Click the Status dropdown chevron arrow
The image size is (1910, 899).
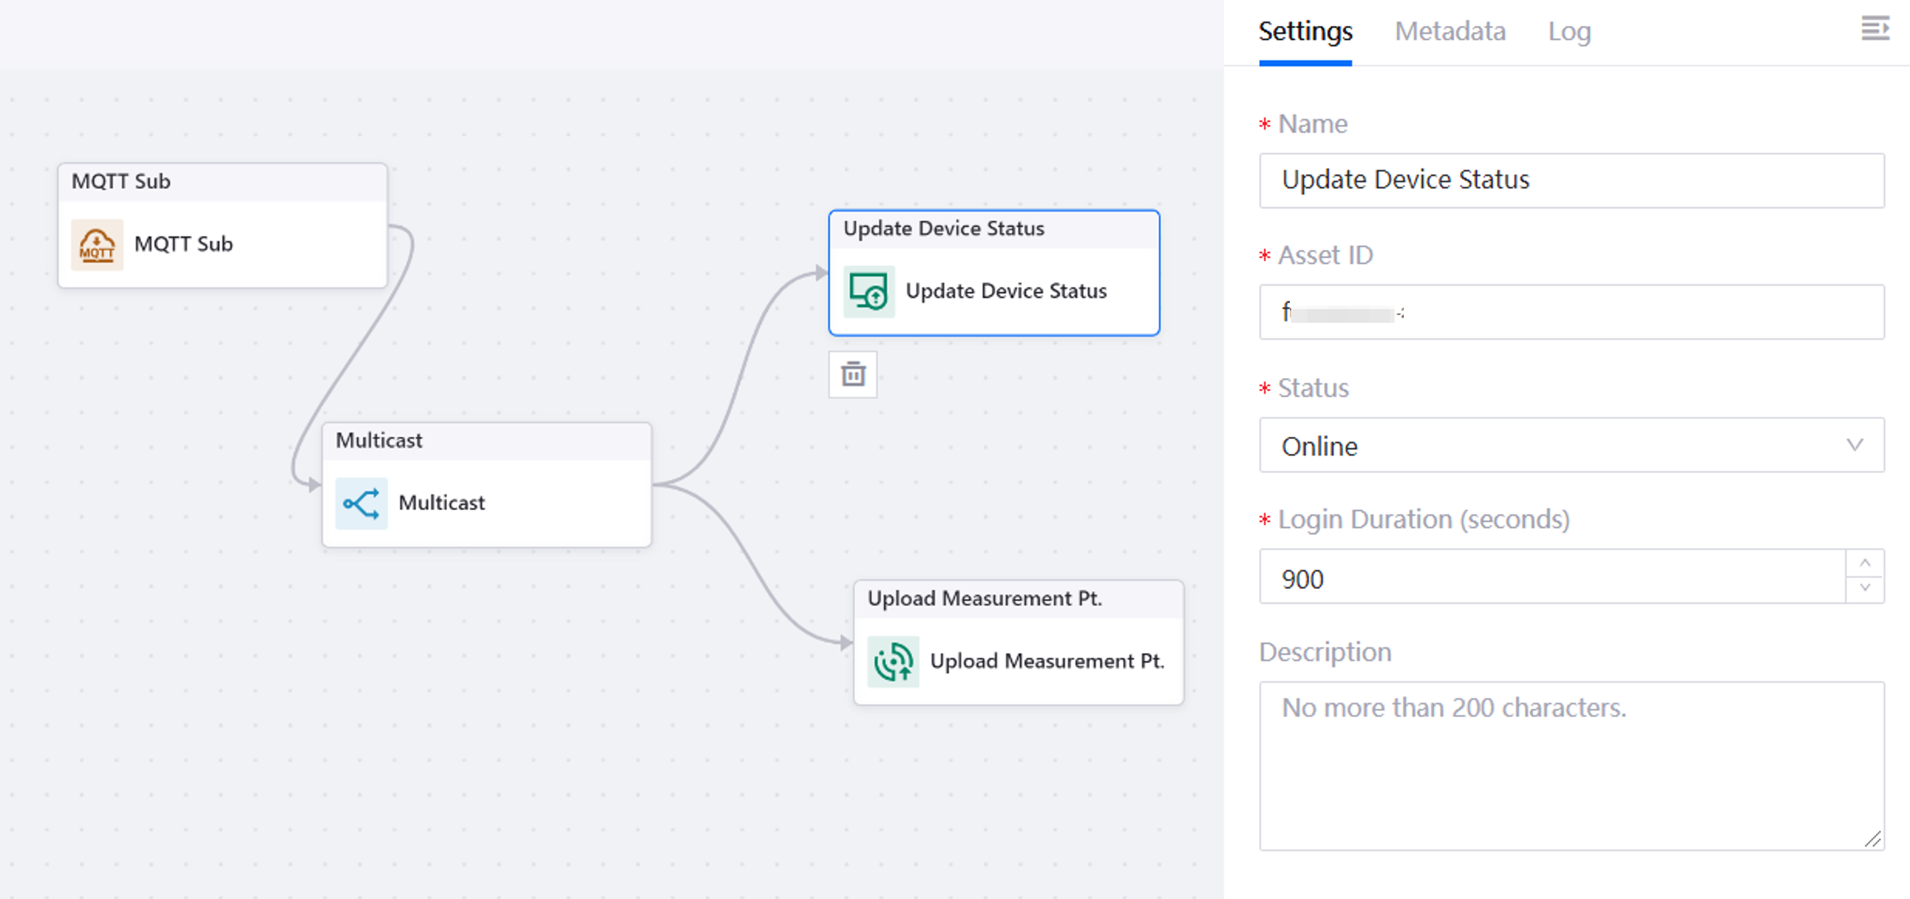1854,445
